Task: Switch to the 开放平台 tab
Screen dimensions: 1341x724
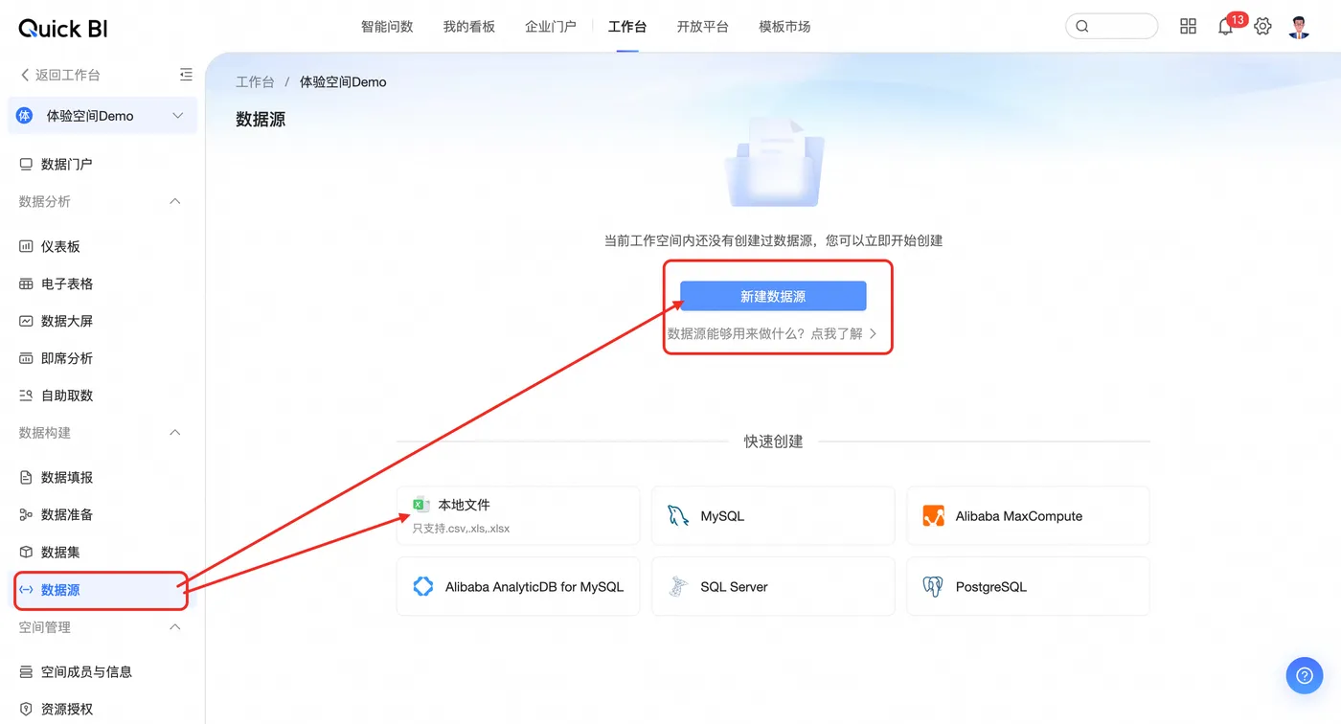Action: tap(703, 27)
